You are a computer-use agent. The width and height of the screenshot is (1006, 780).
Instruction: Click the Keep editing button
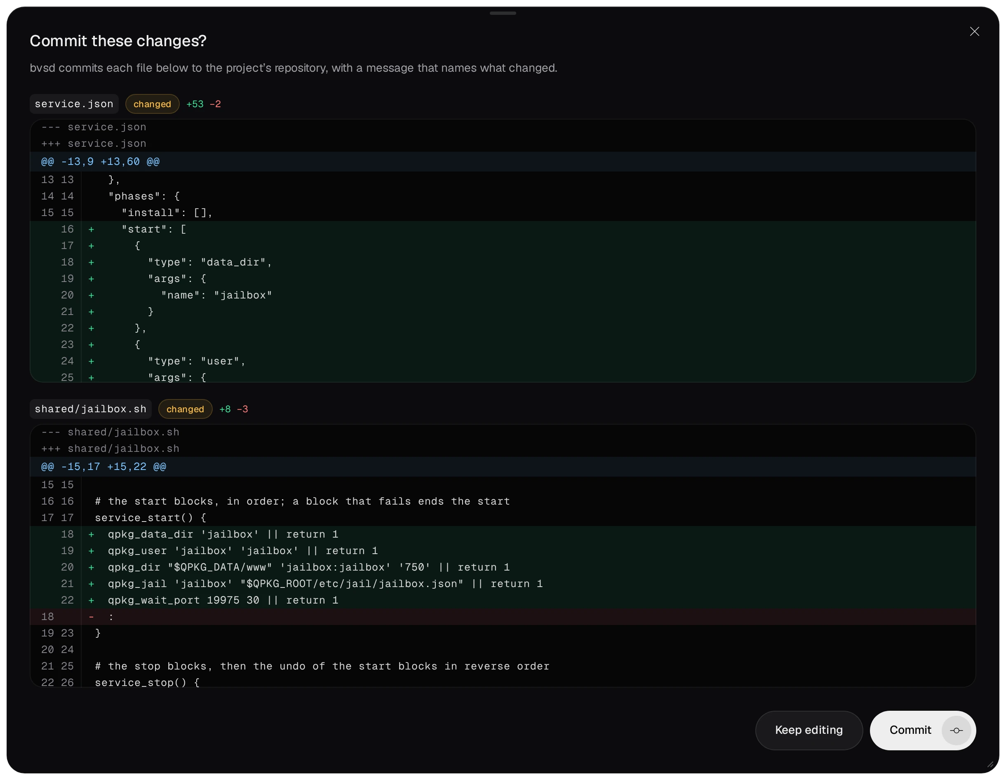tap(809, 730)
